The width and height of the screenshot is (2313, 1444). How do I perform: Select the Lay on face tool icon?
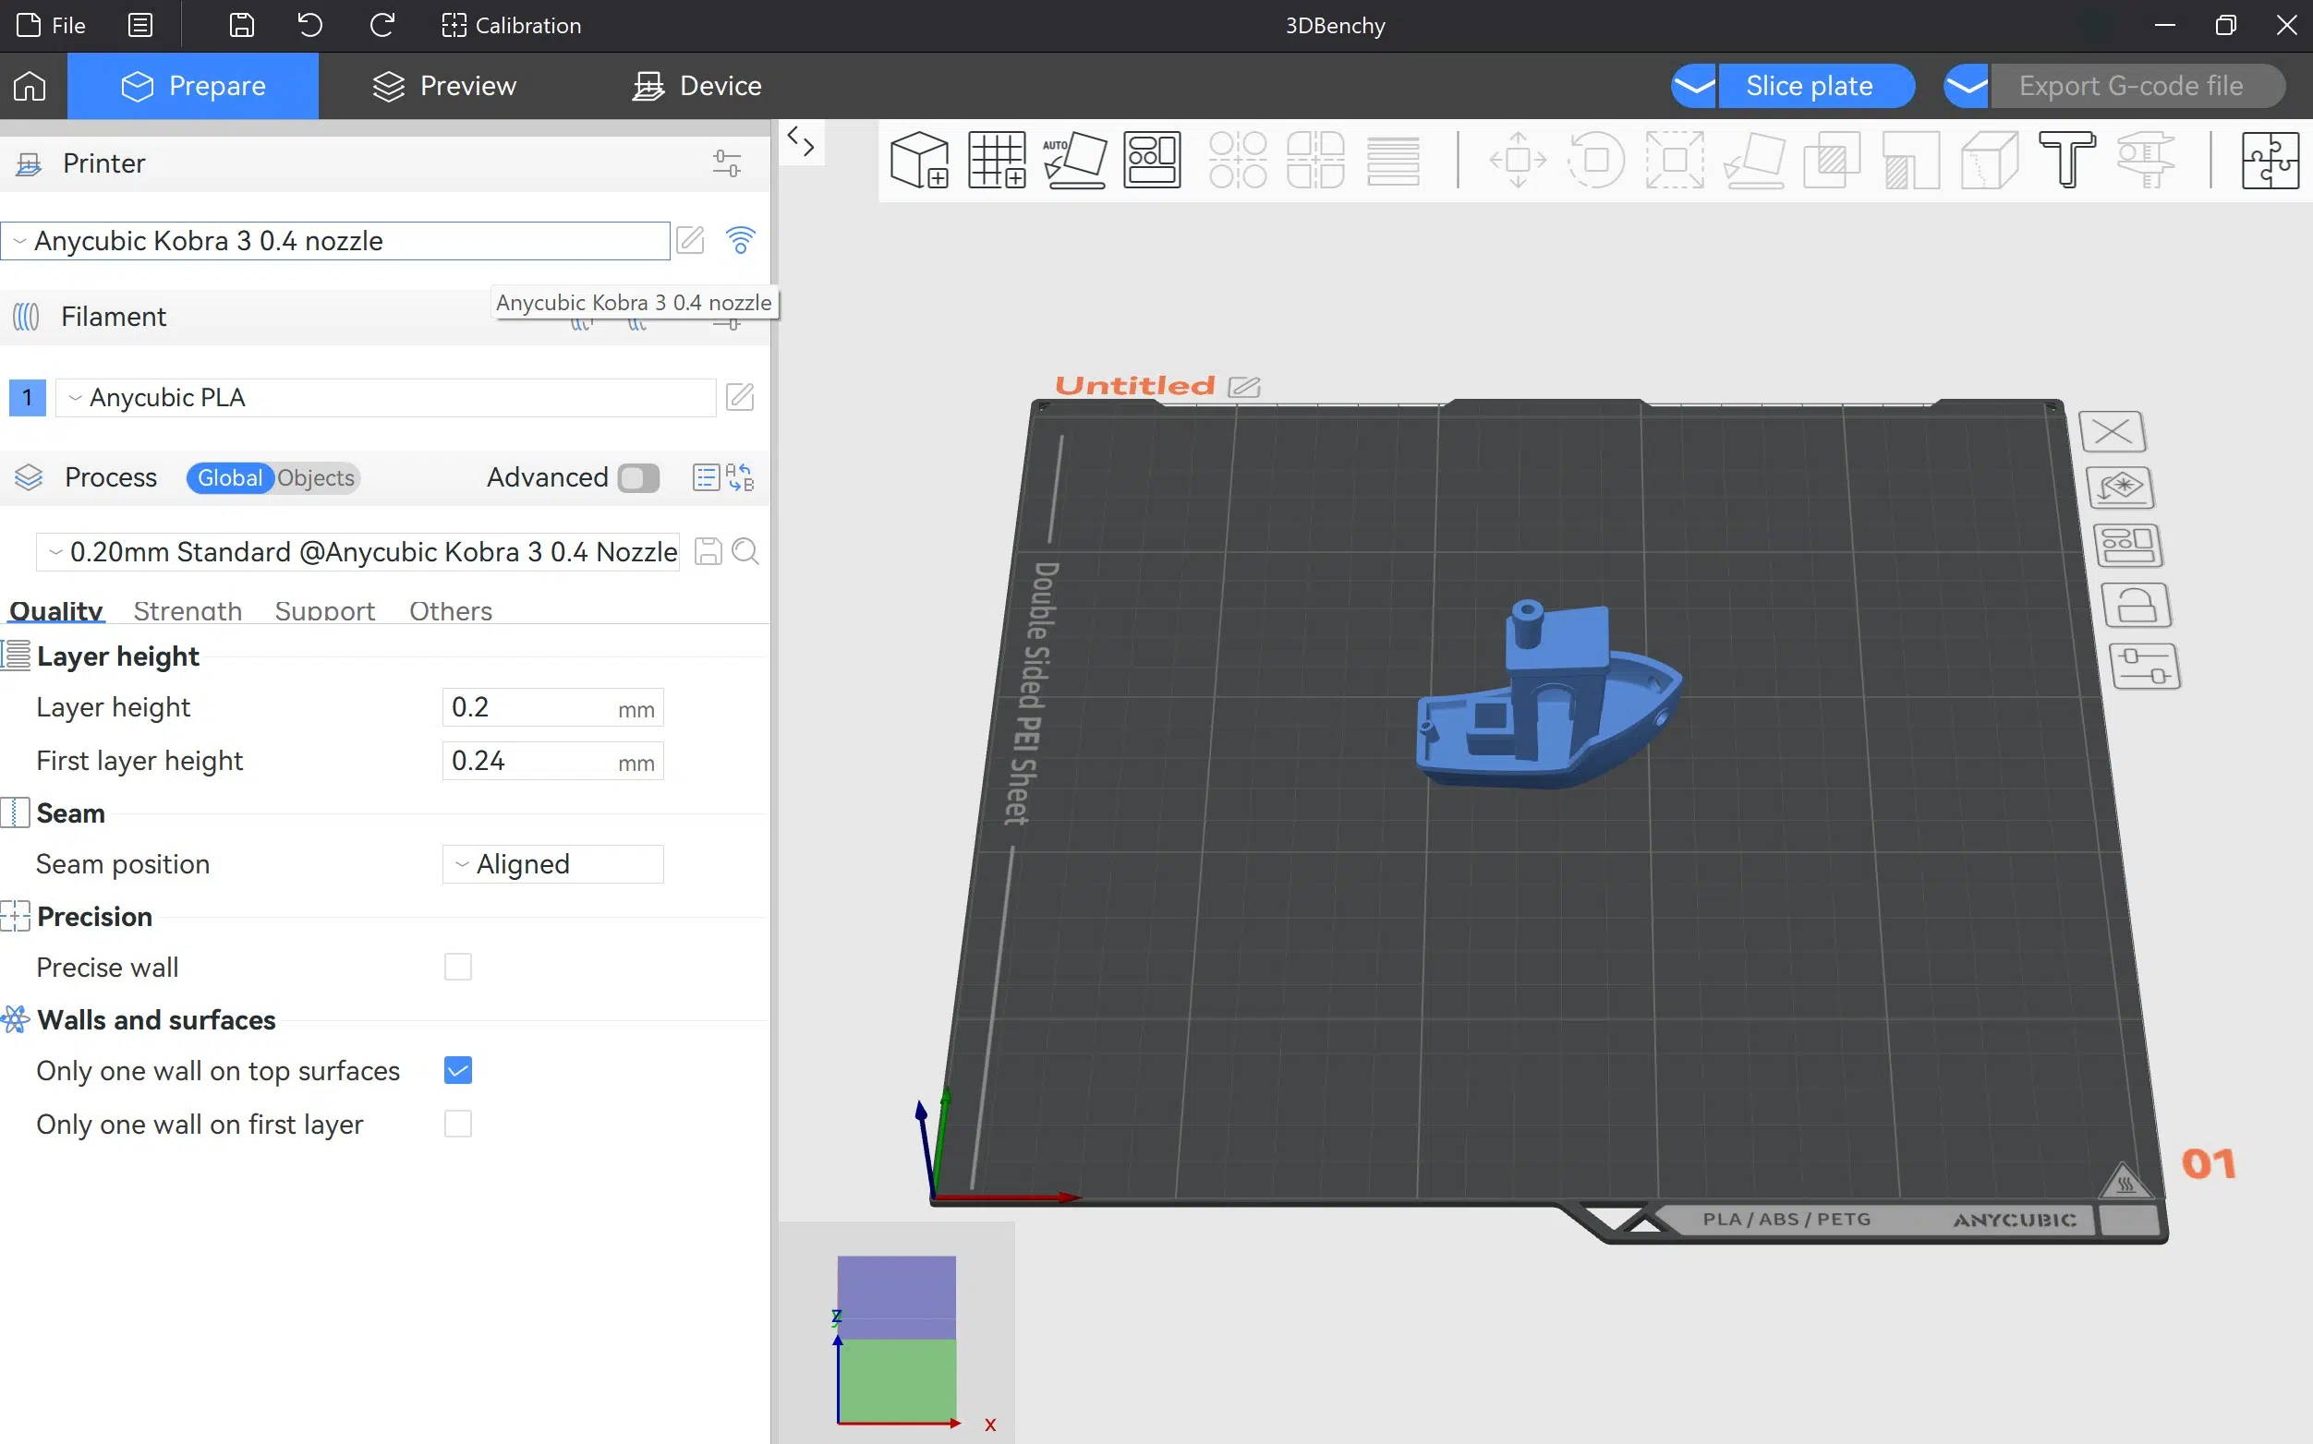[1753, 160]
